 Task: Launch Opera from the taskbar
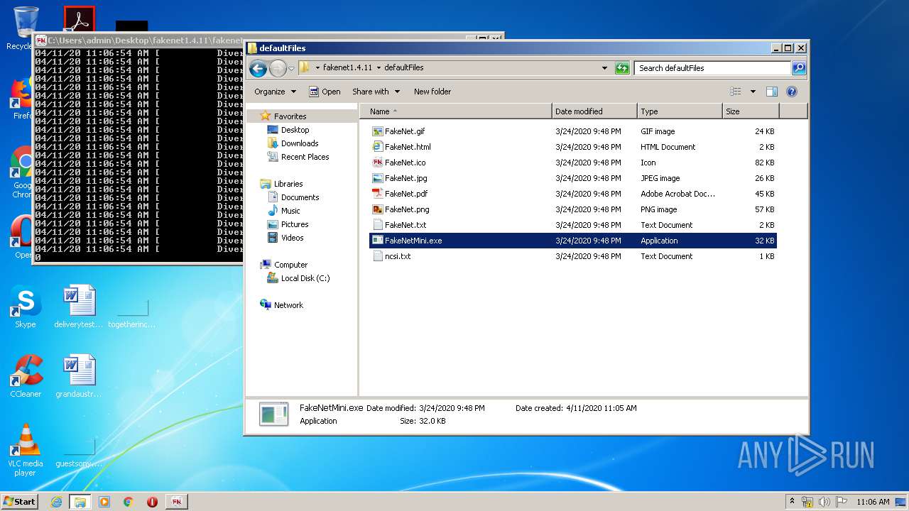pyautogui.click(x=152, y=502)
